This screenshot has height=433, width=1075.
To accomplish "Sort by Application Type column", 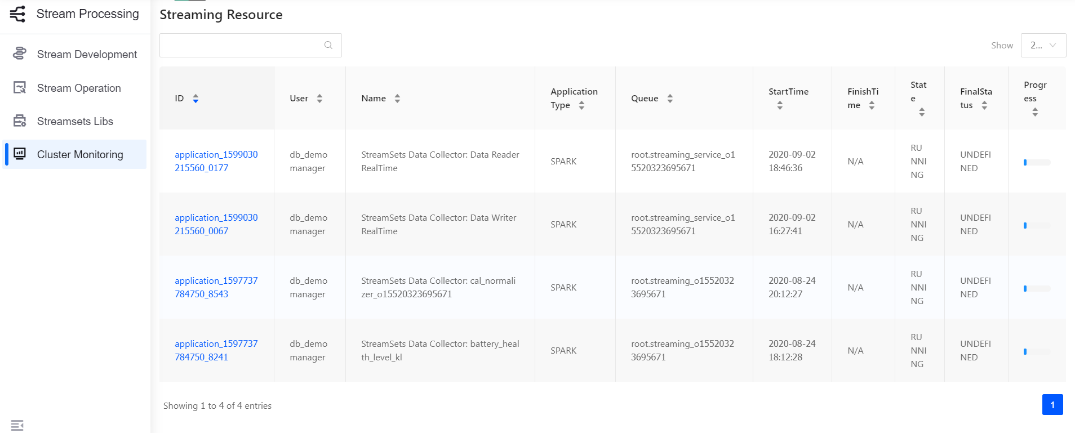I will tap(581, 105).
